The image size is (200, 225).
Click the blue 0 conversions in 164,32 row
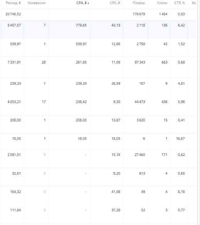pyautogui.click(x=44, y=192)
